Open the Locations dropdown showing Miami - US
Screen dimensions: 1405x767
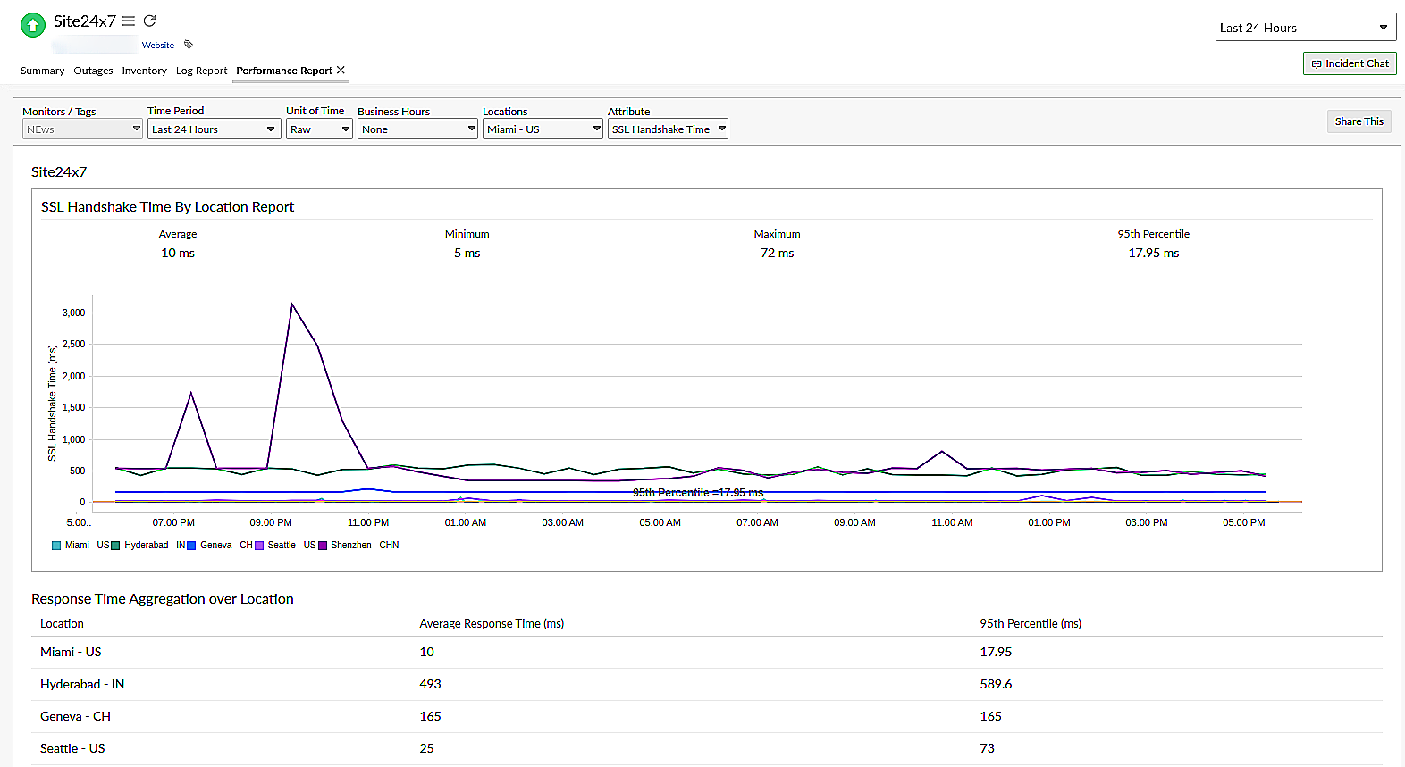click(543, 129)
